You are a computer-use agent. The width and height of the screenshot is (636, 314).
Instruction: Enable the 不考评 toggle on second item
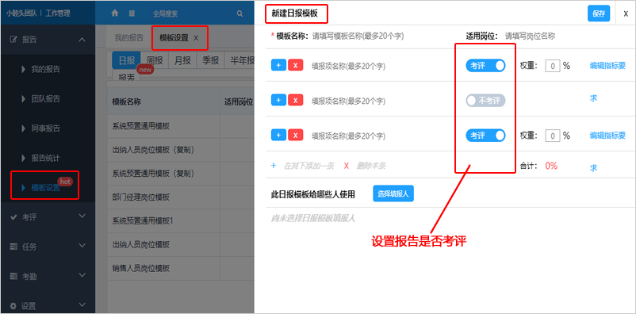(485, 101)
